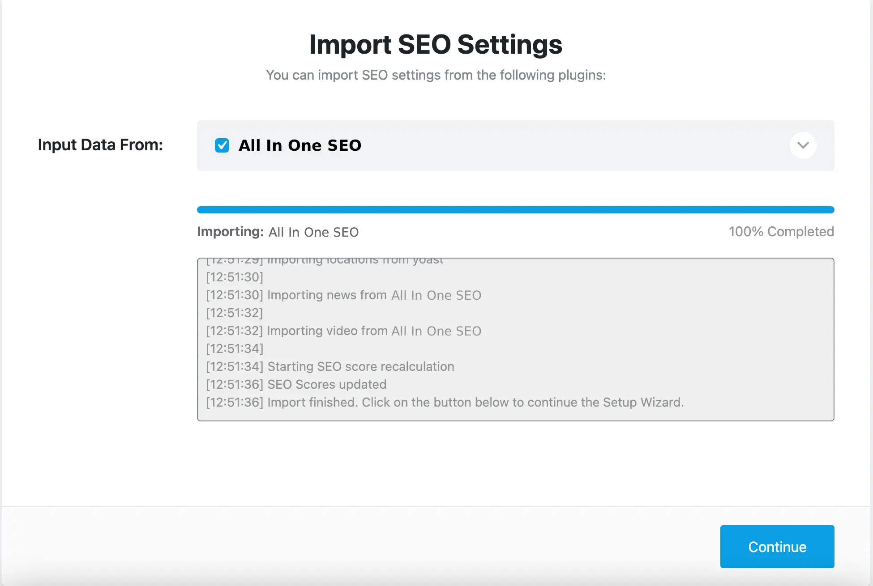Click the Import SEO Settings heading
873x586 pixels.
[436, 44]
